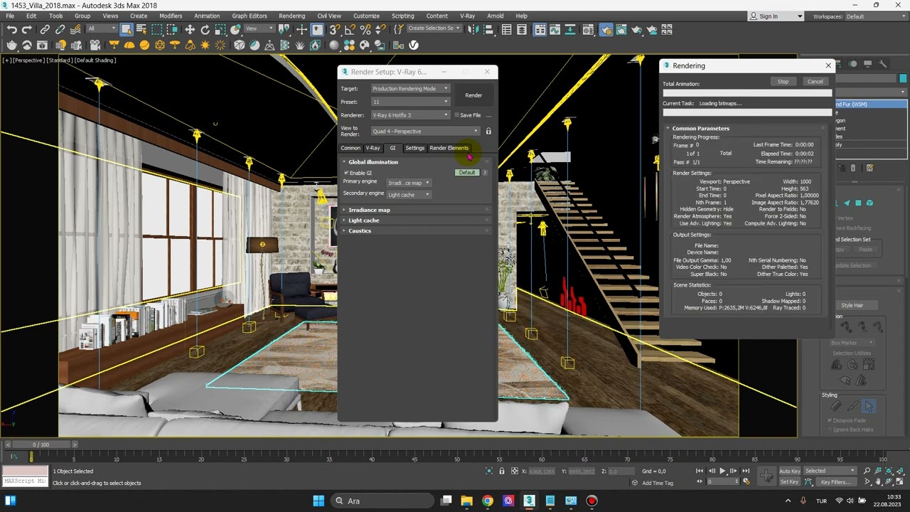Toggle the Angle Snap icon
The width and height of the screenshot is (910, 512).
point(350,30)
